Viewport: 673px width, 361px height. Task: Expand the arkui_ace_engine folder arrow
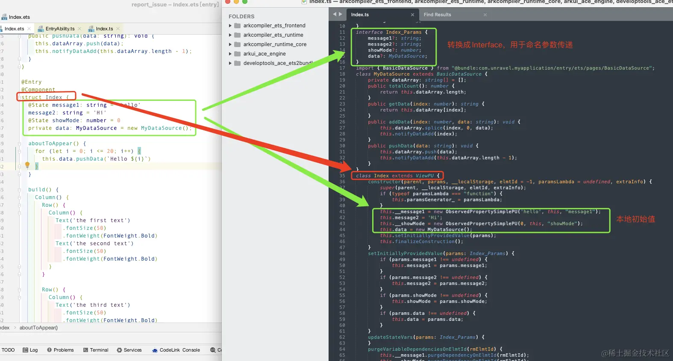[230, 54]
